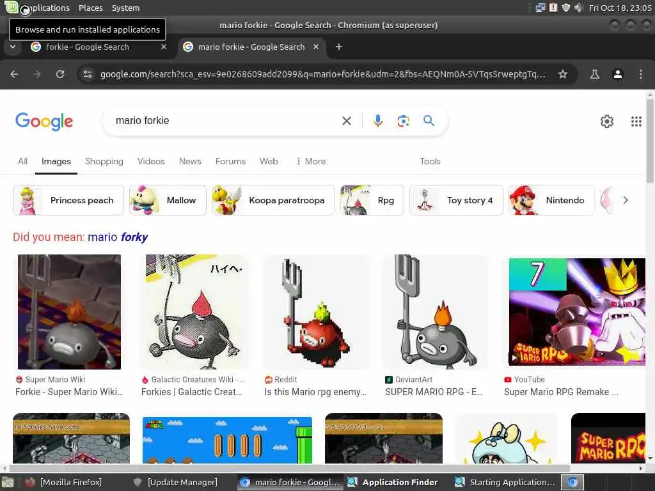Filter by the Toy story 4 chip
Screen dimensions: 655x491
(456, 200)
